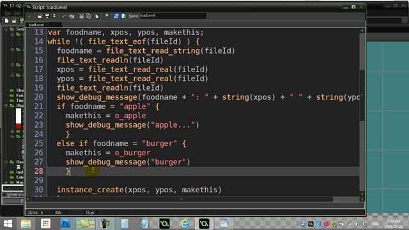Click show_debug_message on line 20

click(x=97, y=97)
